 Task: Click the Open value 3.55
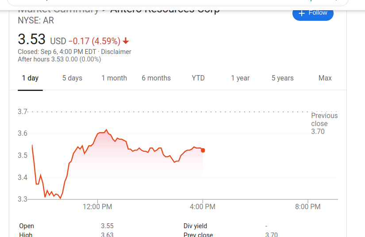click(x=107, y=226)
